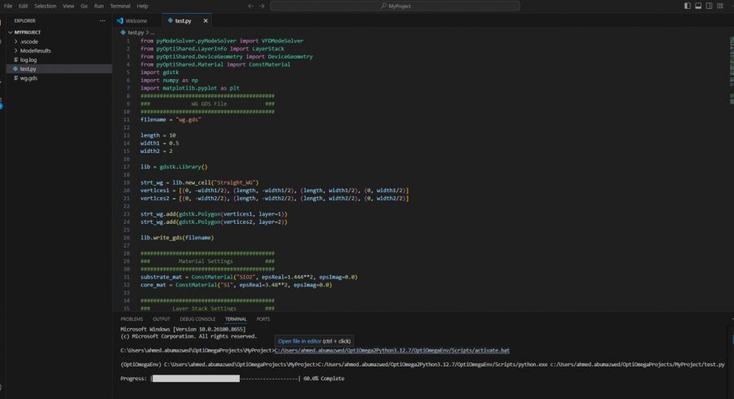The height and width of the screenshot is (399, 734).
Task: Click the 'core_mat = ConstMaterial' line
Action: [236, 285]
